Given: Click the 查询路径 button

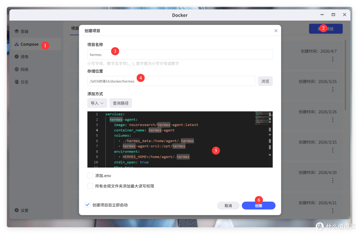Looking at the screenshot, I should click(121, 103).
